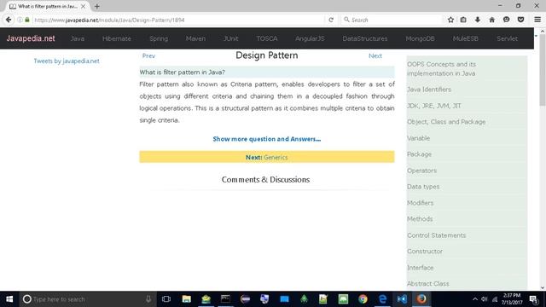
Task: Bookmark this page with the star icon
Action: pyautogui.click(x=450, y=20)
